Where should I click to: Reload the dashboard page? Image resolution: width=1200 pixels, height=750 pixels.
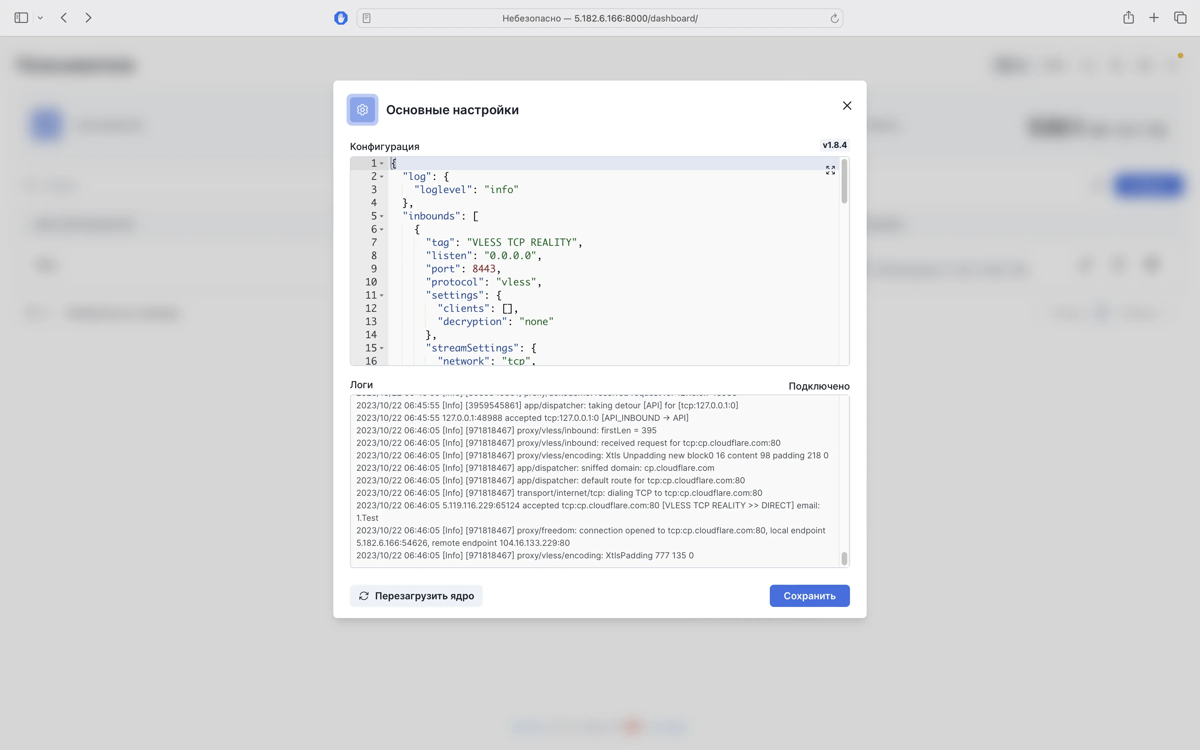tap(834, 18)
